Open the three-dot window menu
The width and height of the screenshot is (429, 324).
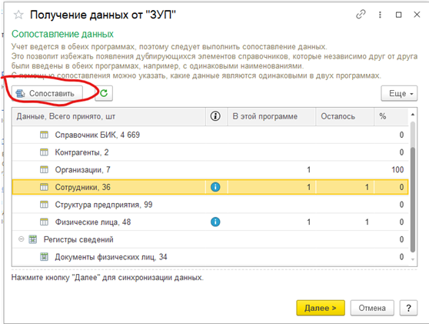[380, 15]
